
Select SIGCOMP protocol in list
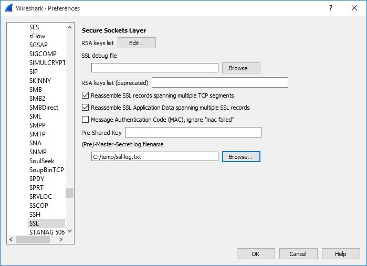click(43, 54)
